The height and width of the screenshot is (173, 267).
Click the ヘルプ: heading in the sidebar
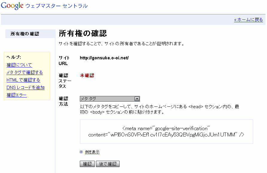pyautogui.click(x=14, y=57)
